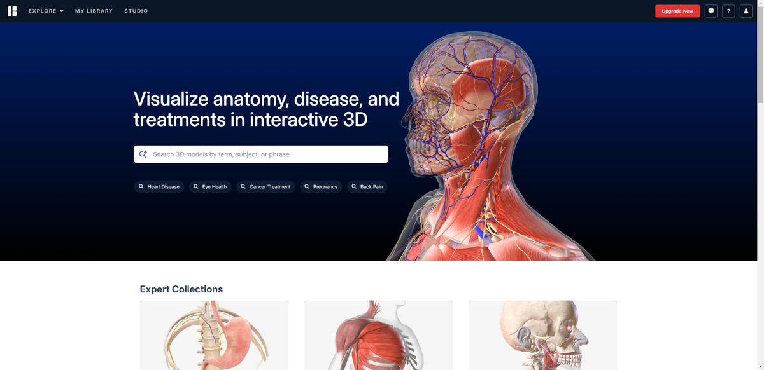Click the Pregnancy chip's magnifier icon
This screenshot has height=370, width=764.
[x=307, y=186]
